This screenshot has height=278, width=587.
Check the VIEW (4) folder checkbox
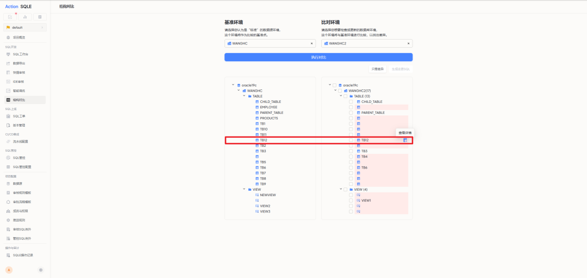(x=345, y=189)
